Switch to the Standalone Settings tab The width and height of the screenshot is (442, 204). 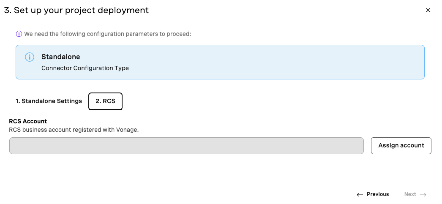point(49,101)
